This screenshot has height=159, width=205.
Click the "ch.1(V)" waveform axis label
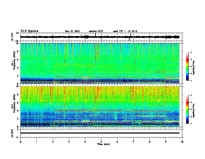coord(12,37)
